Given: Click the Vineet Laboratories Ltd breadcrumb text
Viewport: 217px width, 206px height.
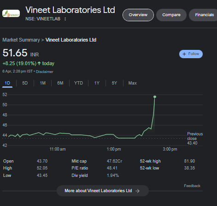Looking at the screenshot, I should 71,40.
